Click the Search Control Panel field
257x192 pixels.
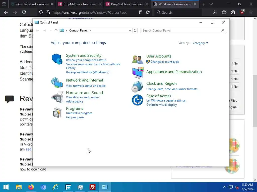click(183, 30)
